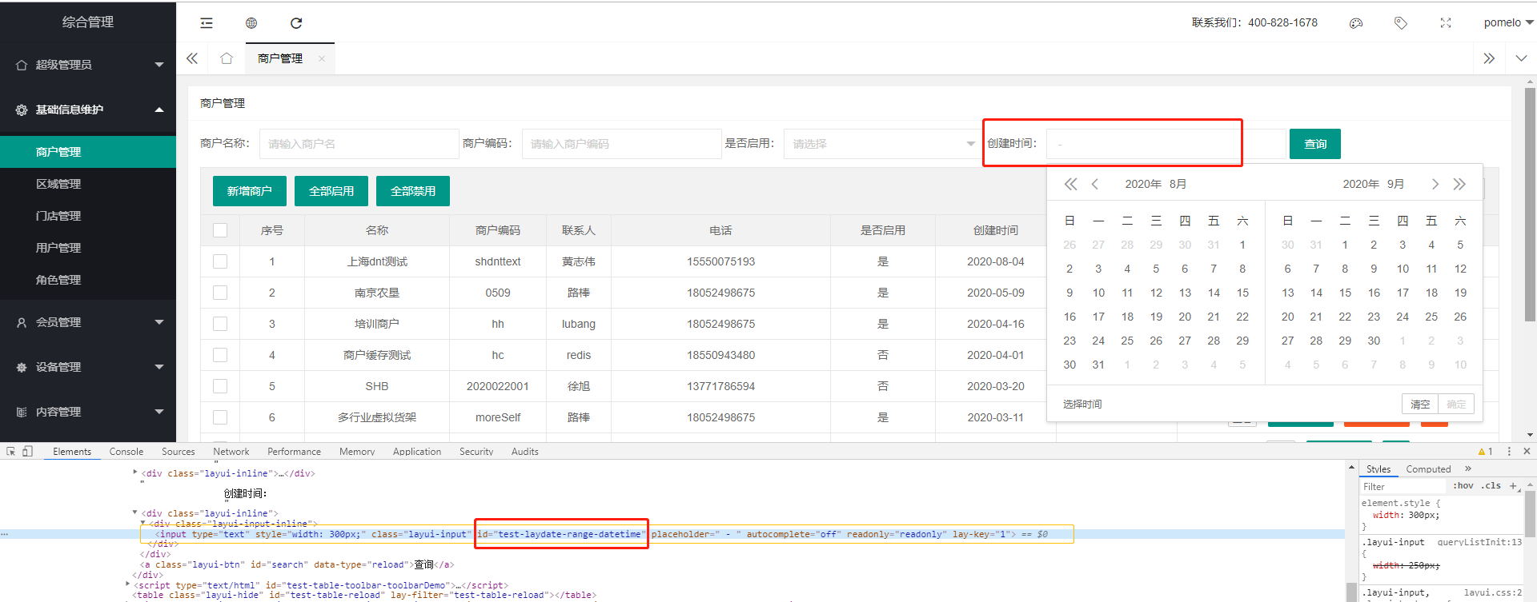Toggle the .cls element classes panel
Image resolution: width=1537 pixels, height=602 pixels.
click(1491, 486)
